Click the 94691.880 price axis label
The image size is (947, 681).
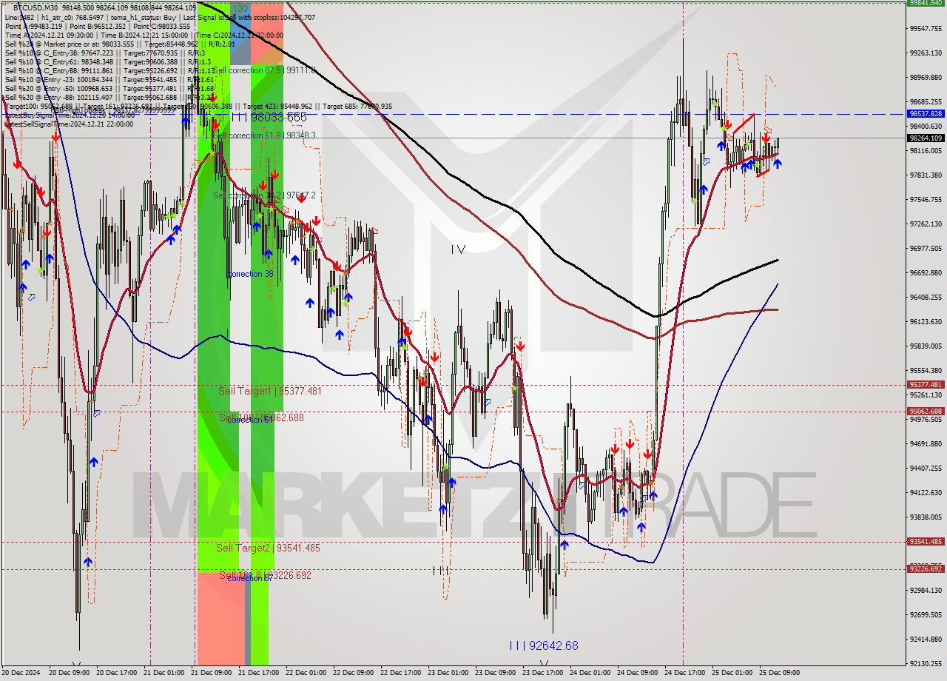[x=926, y=443]
